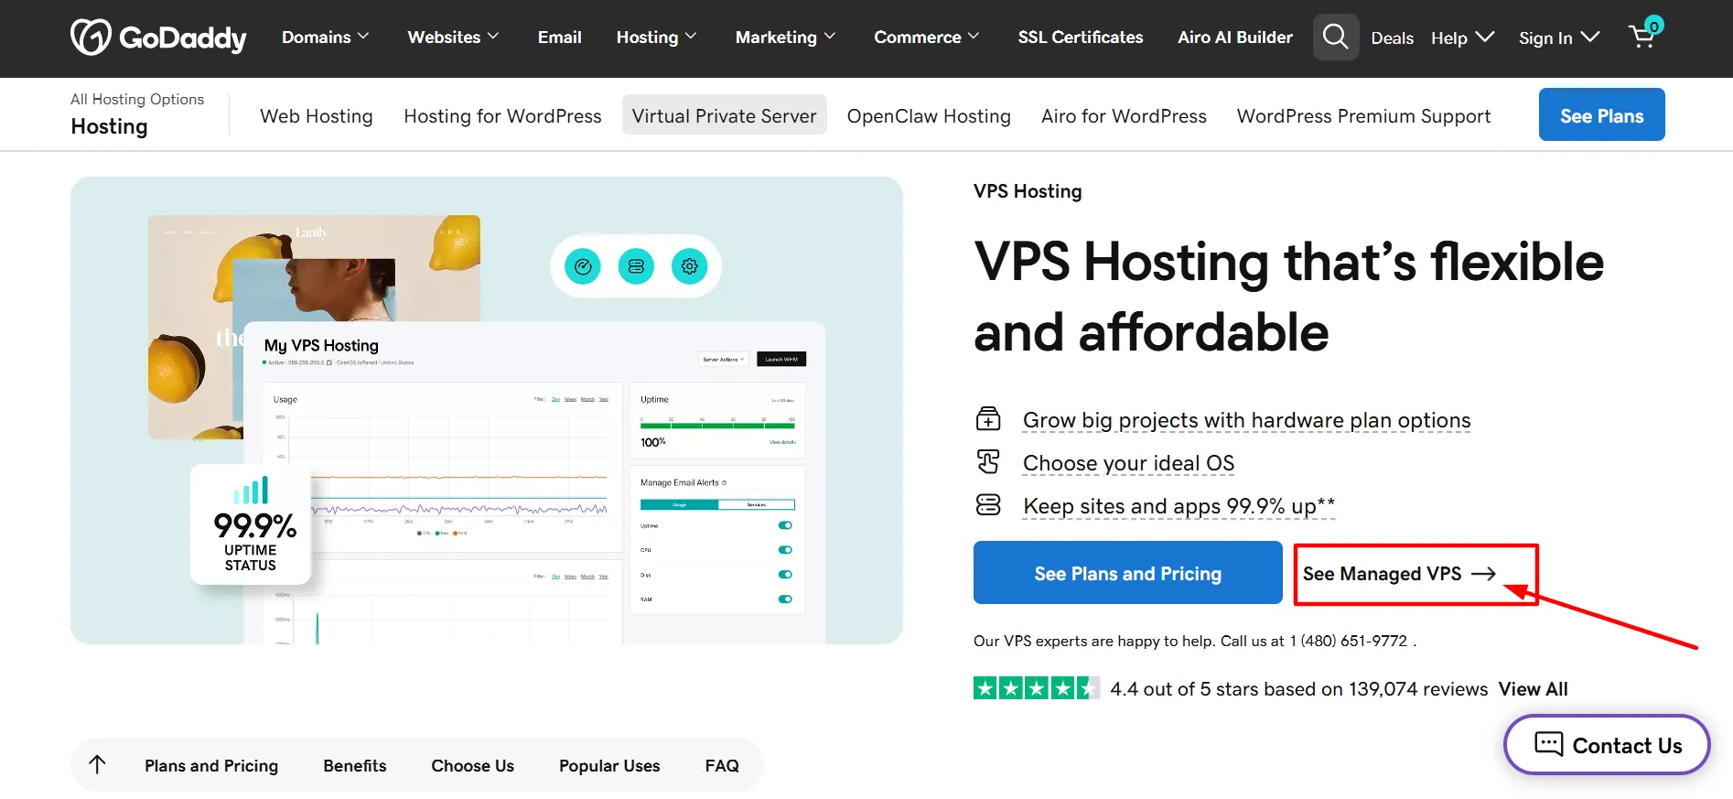Expand the Help dropdown
The height and width of the screenshot is (799, 1733).
tap(1463, 38)
